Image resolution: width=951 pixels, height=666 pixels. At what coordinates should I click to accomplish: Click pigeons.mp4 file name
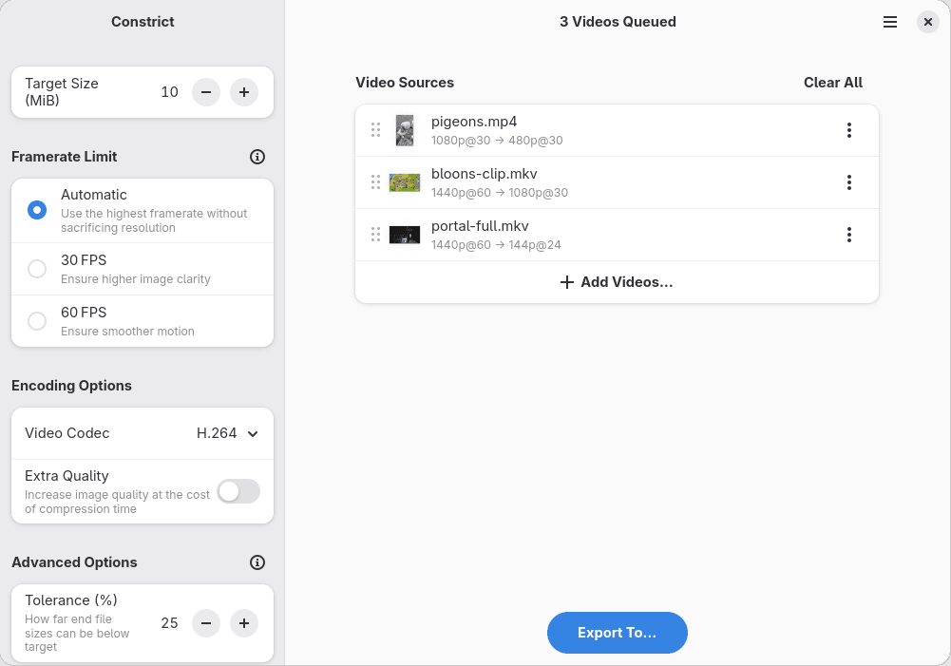coord(474,122)
